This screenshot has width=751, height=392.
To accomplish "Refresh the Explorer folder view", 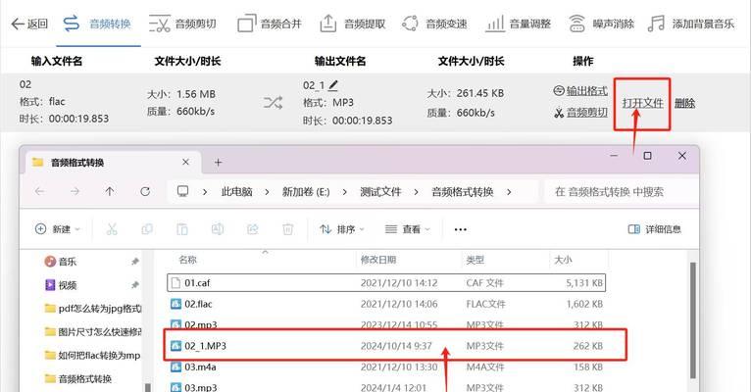I will tap(145, 191).
